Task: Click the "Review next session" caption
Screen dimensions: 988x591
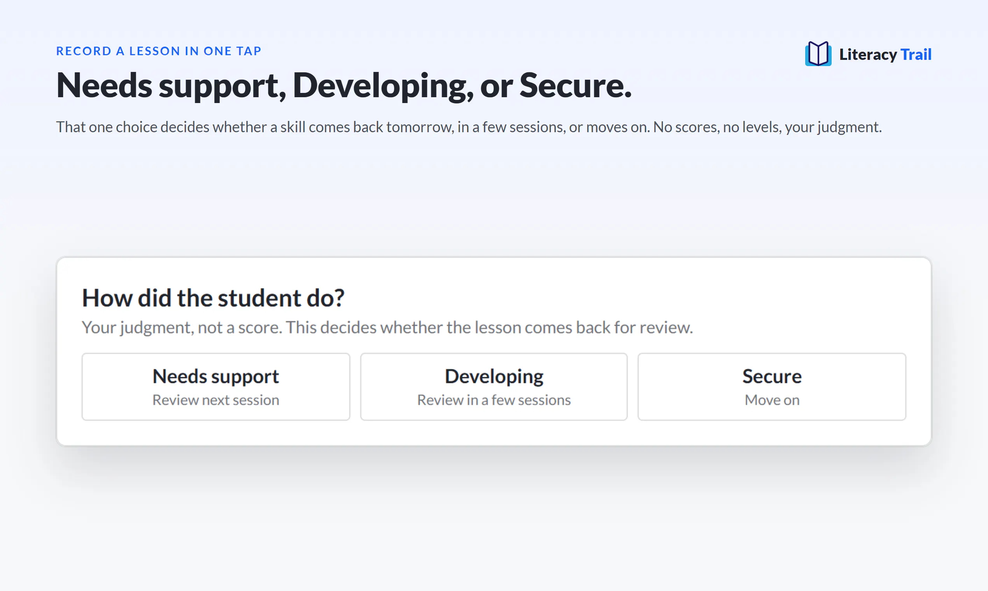Action: tap(216, 400)
